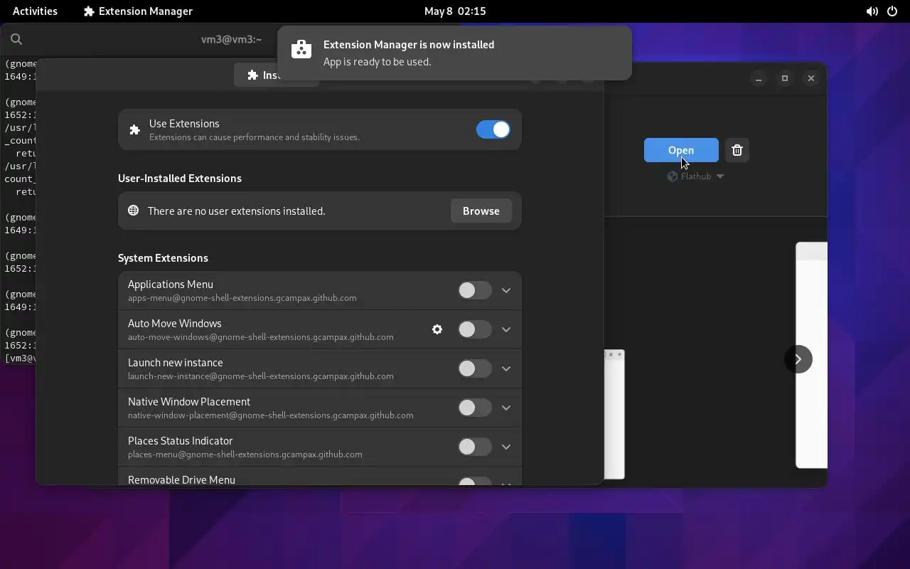This screenshot has height=569, width=910.
Task: Click Browse button for user extensions
Action: coord(481,211)
